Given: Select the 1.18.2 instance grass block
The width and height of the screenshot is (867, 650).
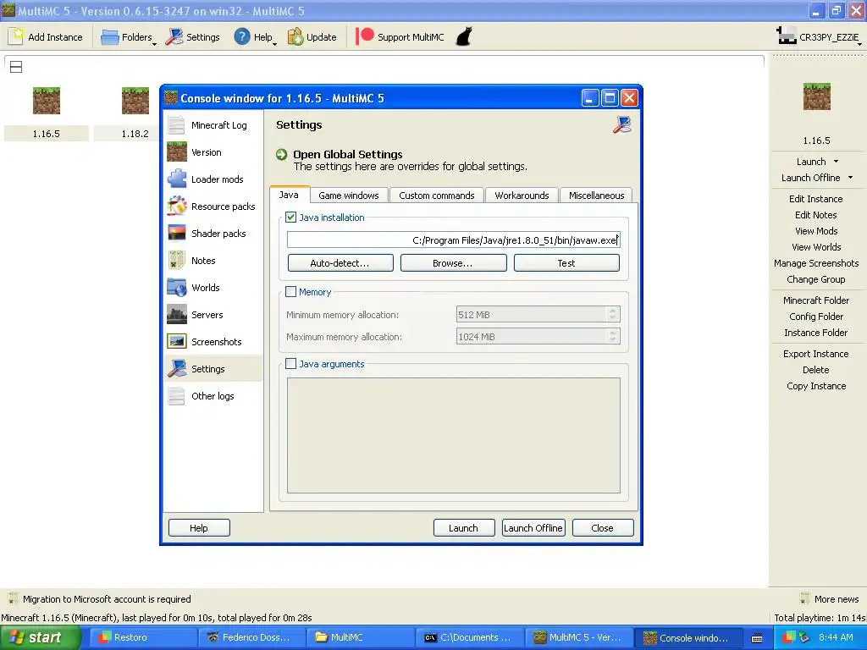Looking at the screenshot, I should coord(135,101).
